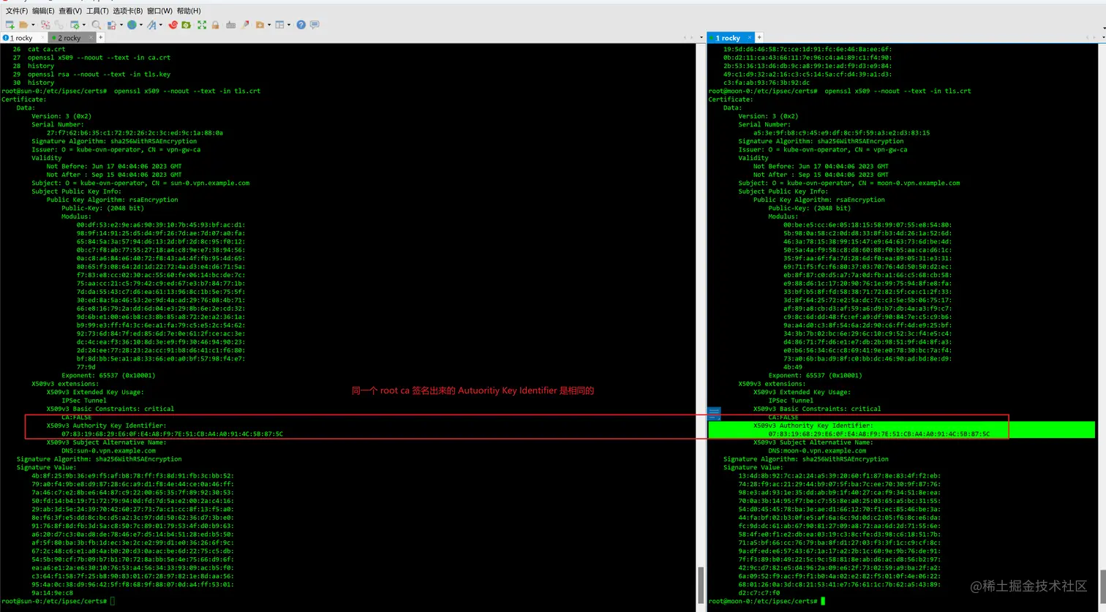Image resolution: width=1106 pixels, height=612 pixels.
Task: Close the right pane '1 rocky' tab
Action: click(750, 37)
